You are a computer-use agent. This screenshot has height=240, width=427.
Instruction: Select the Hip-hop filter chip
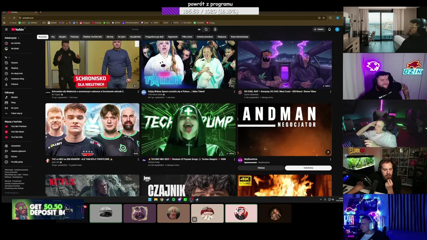click(x=110, y=37)
